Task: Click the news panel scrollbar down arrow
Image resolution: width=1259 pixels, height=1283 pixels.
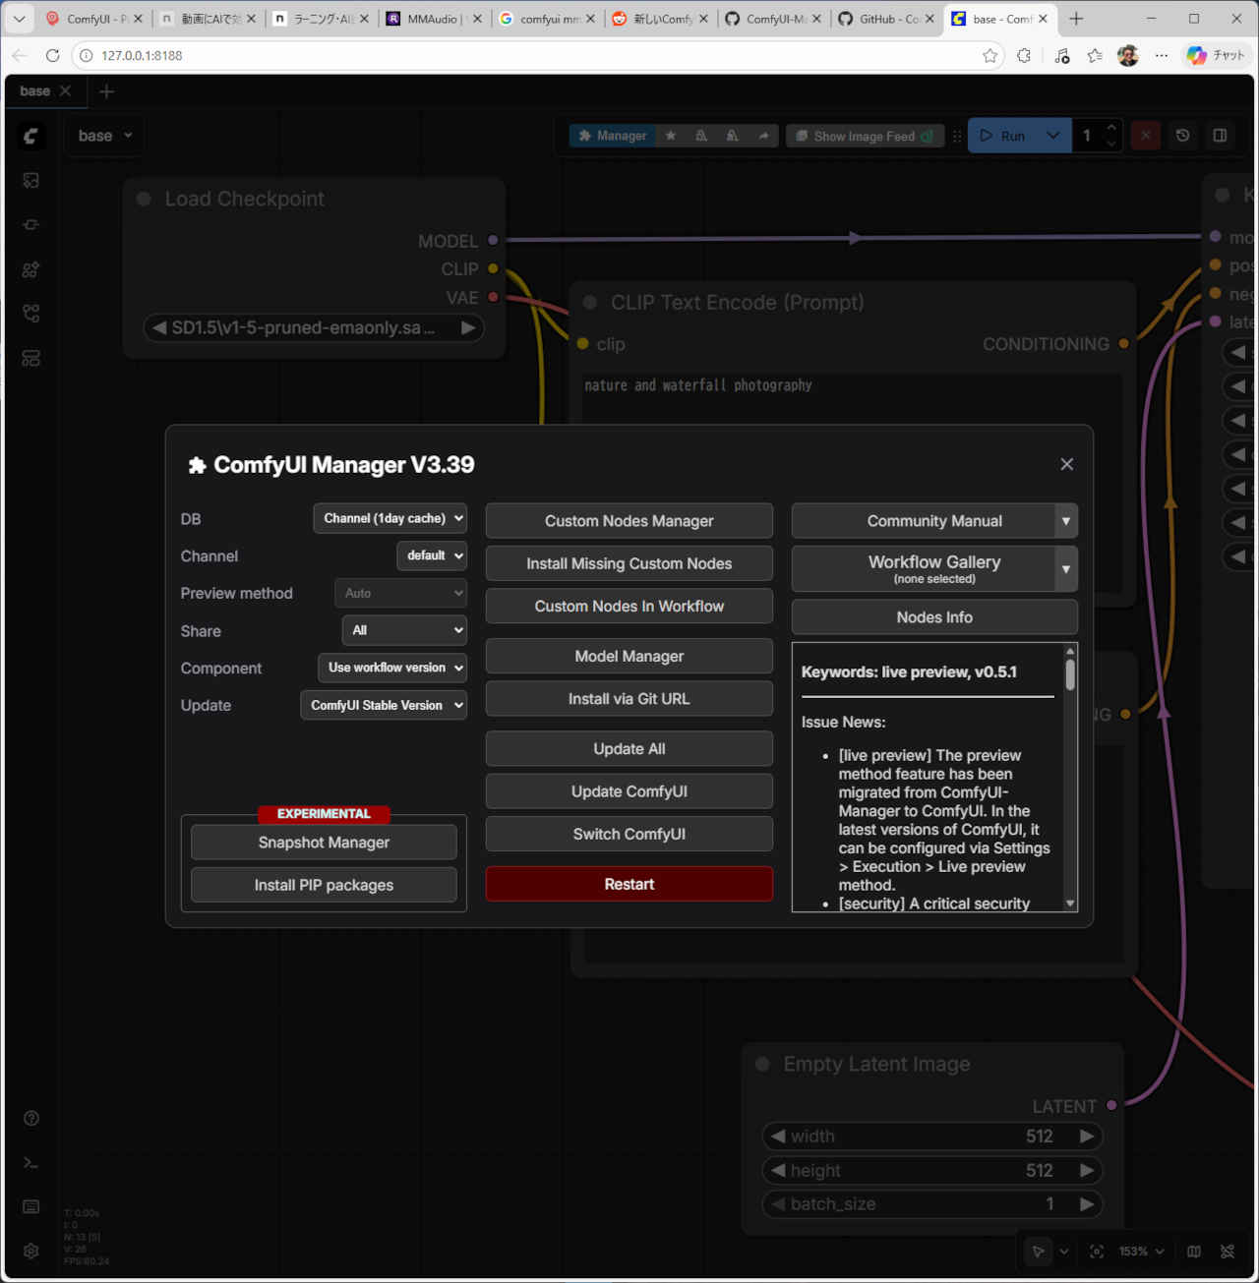Action: [1070, 904]
